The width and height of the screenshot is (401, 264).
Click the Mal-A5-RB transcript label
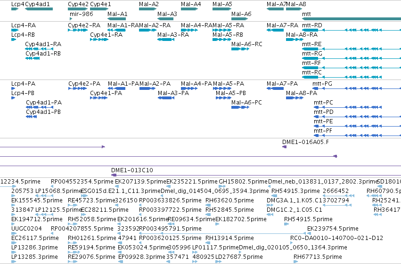(228, 35)
